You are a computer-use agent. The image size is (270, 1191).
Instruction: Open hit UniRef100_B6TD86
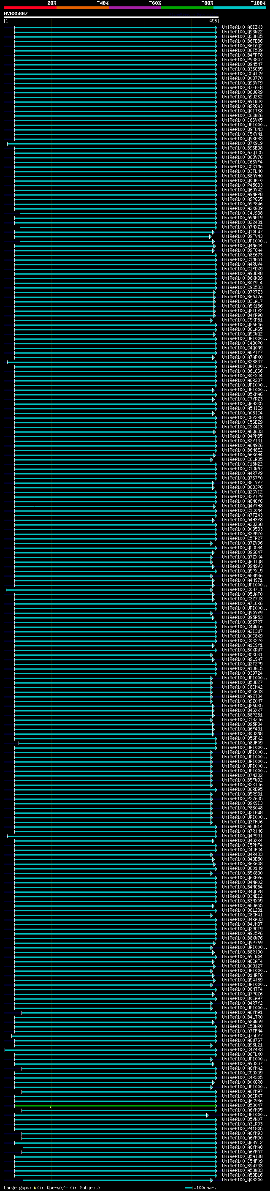coord(242,41)
